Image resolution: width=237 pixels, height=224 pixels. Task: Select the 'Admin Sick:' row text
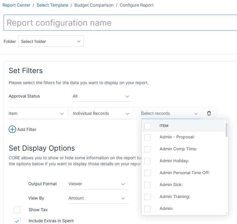point(171,185)
